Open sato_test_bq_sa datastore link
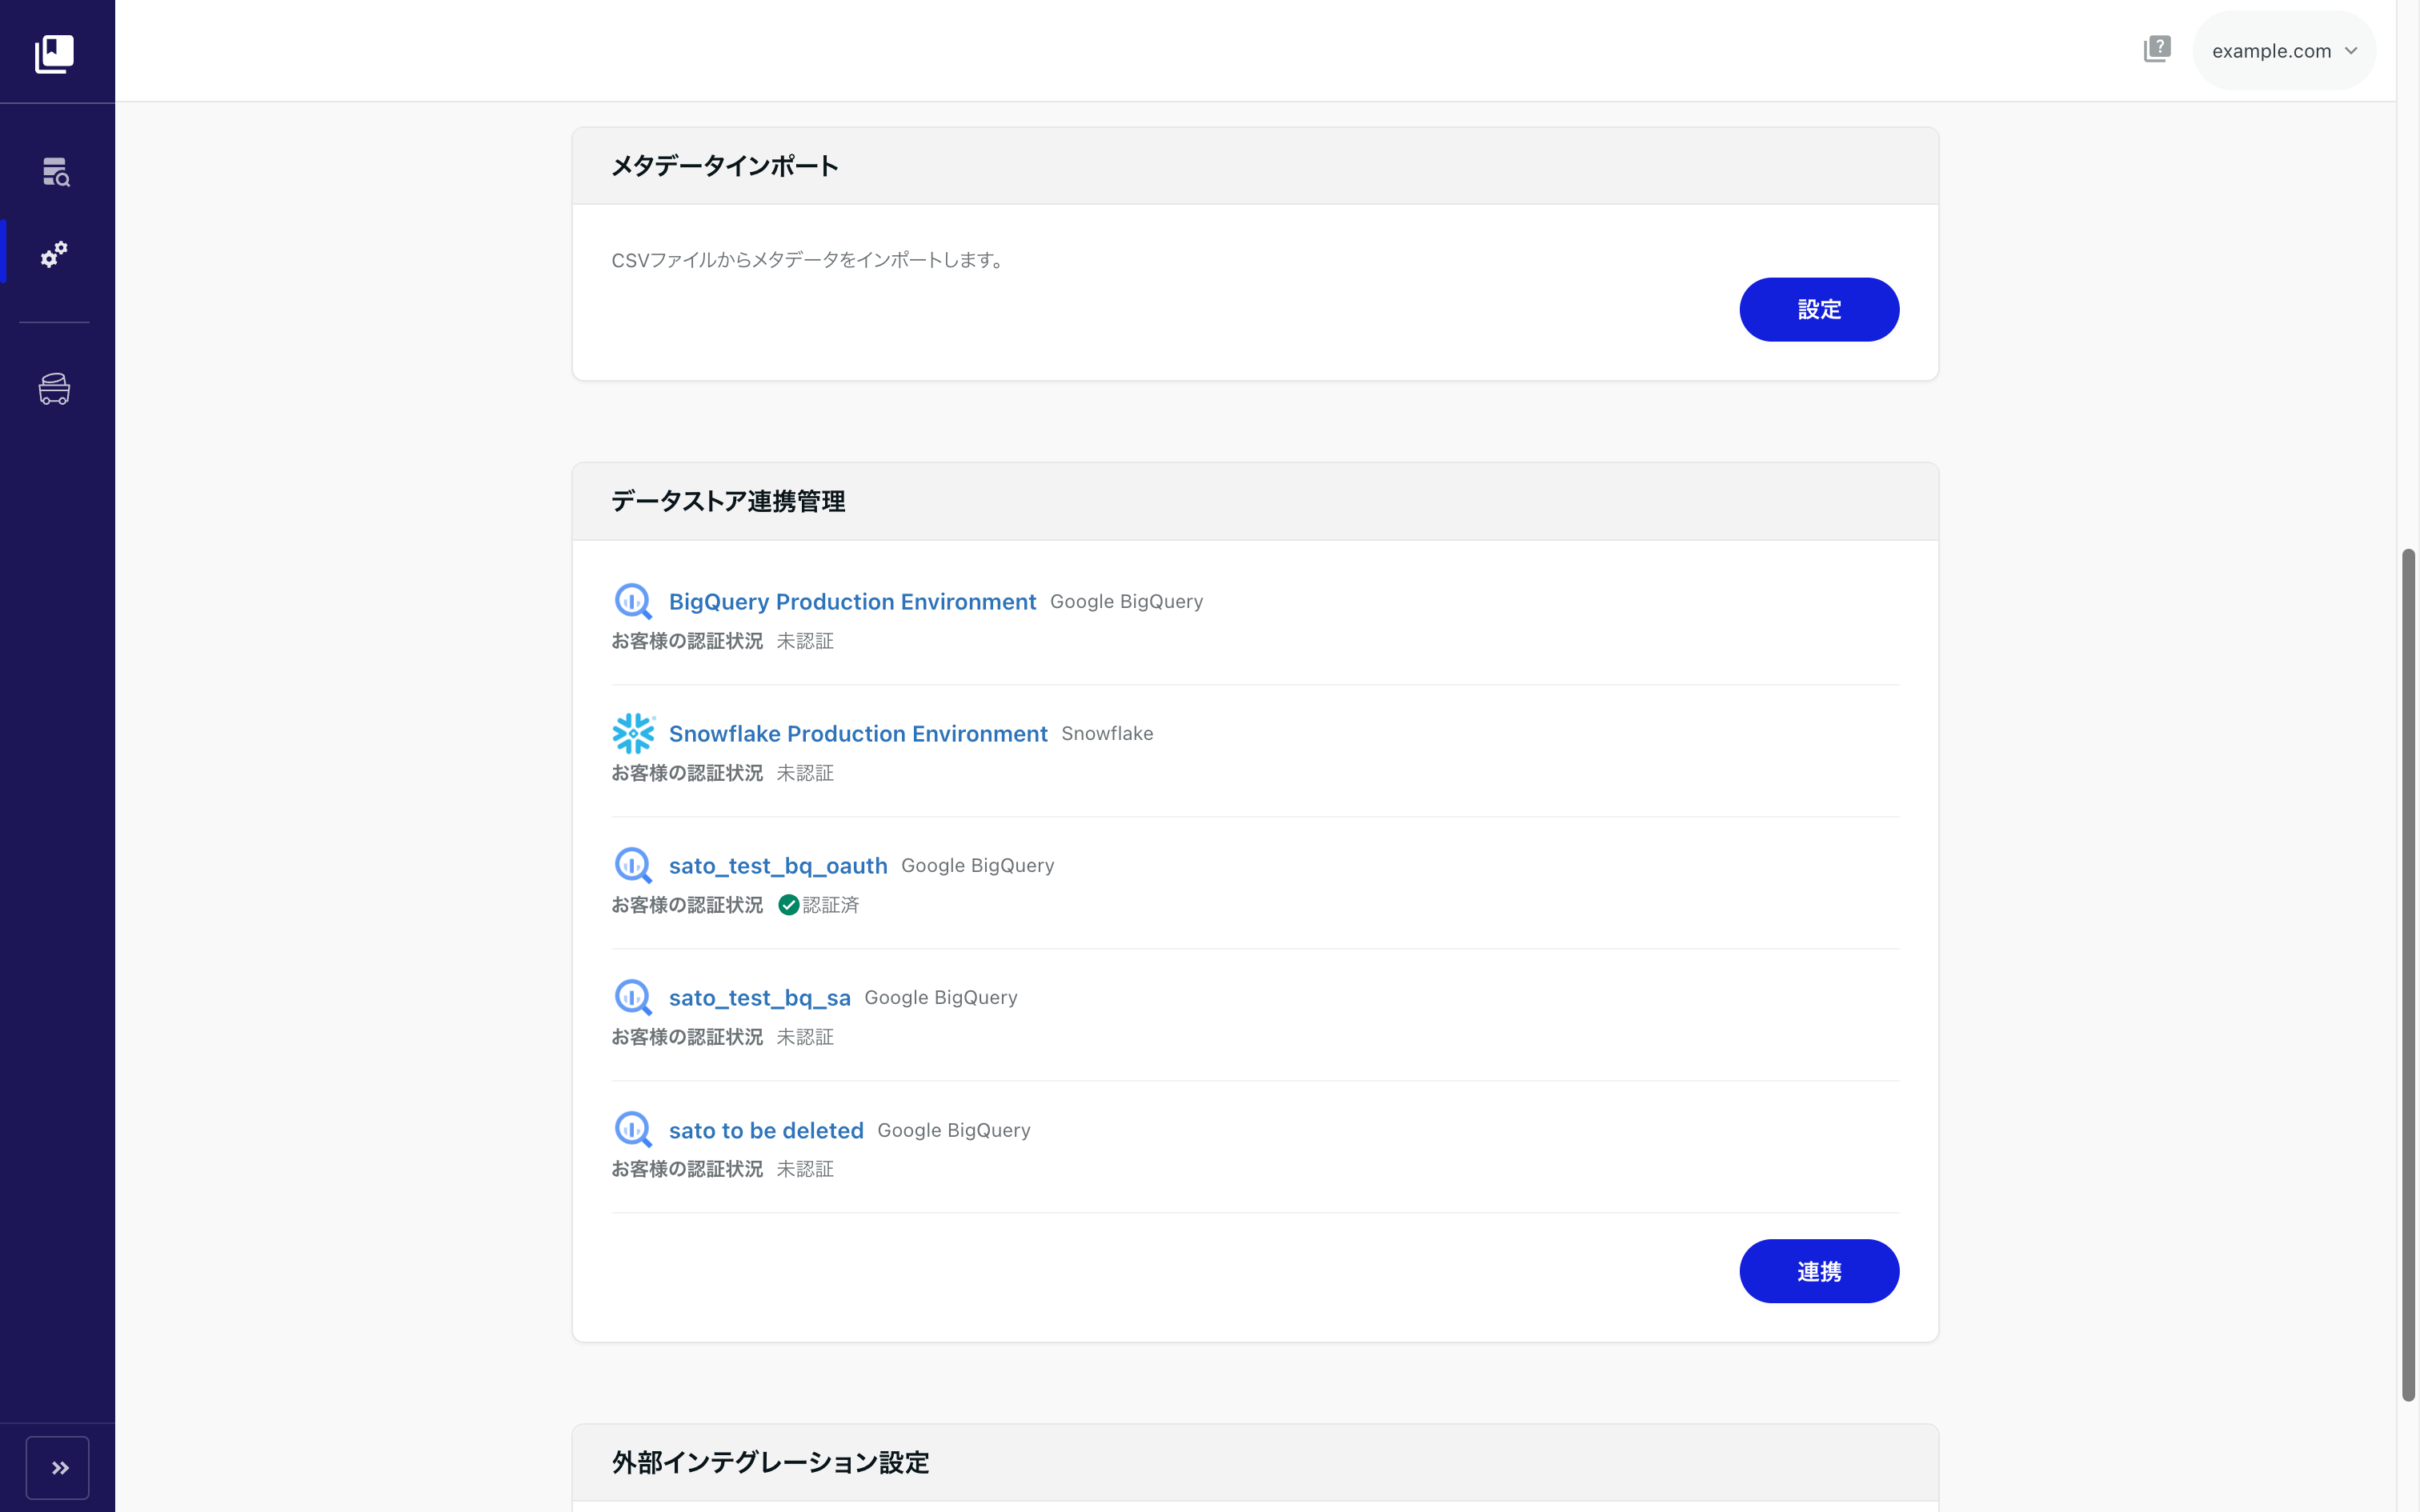This screenshot has width=2420, height=1512. pyautogui.click(x=760, y=997)
